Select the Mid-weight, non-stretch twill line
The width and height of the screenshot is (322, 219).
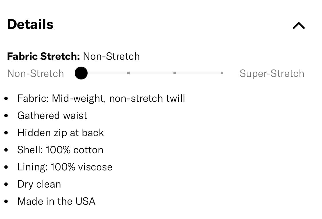pos(101,98)
